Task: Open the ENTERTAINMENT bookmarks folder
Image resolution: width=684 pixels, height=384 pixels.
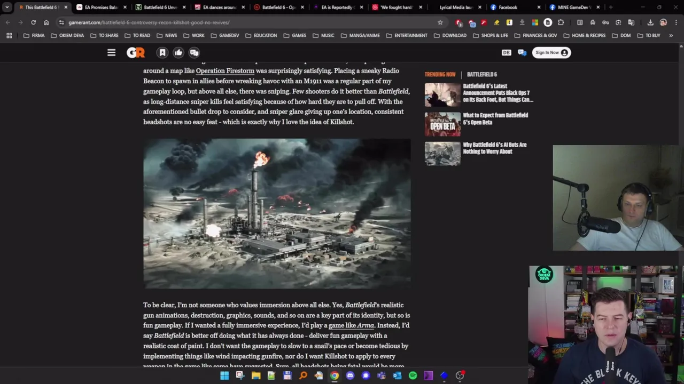Action: (x=406, y=35)
